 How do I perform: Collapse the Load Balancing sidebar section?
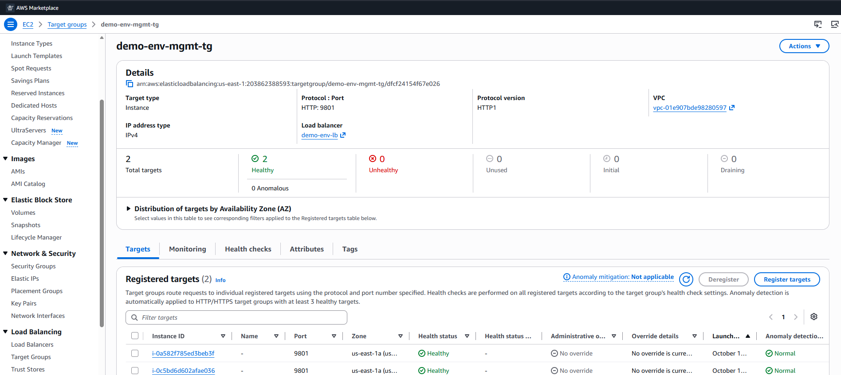point(5,332)
